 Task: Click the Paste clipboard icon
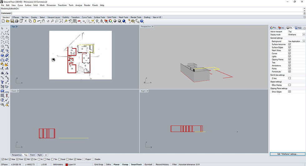point(35,21)
